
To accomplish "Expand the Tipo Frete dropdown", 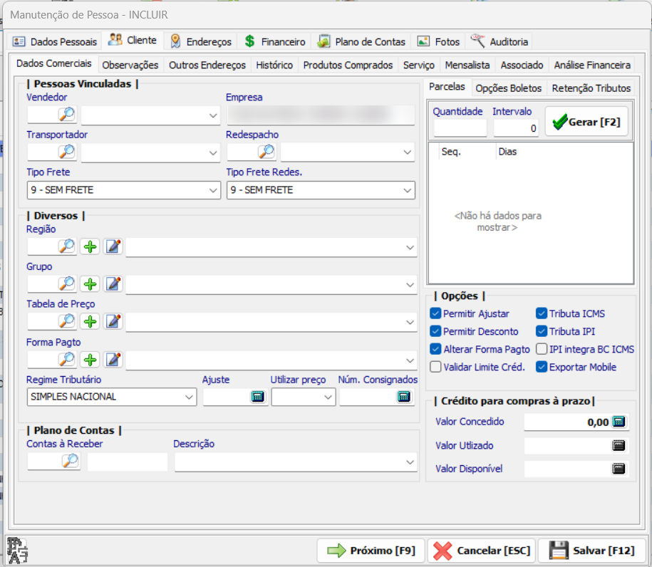I will pyautogui.click(x=213, y=190).
